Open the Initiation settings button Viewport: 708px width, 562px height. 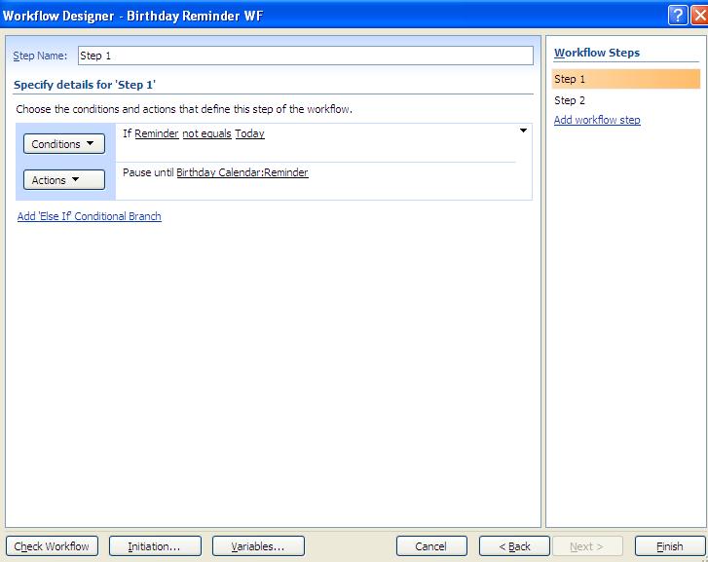coord(155,546)
